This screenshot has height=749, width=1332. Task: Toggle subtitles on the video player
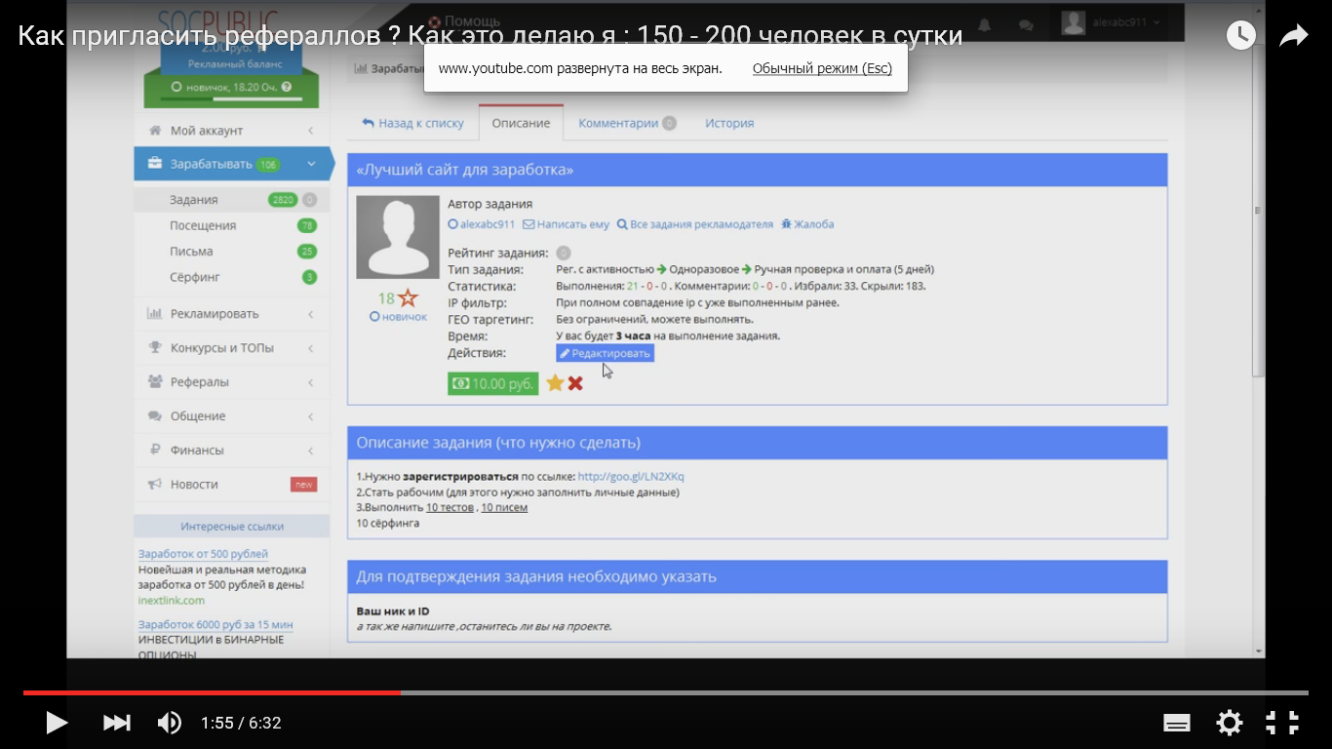pyautogui.click(x=1177, y=723)
